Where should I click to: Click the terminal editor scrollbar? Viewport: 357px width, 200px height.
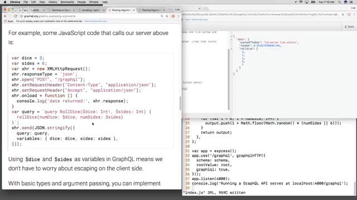(355, 188)
